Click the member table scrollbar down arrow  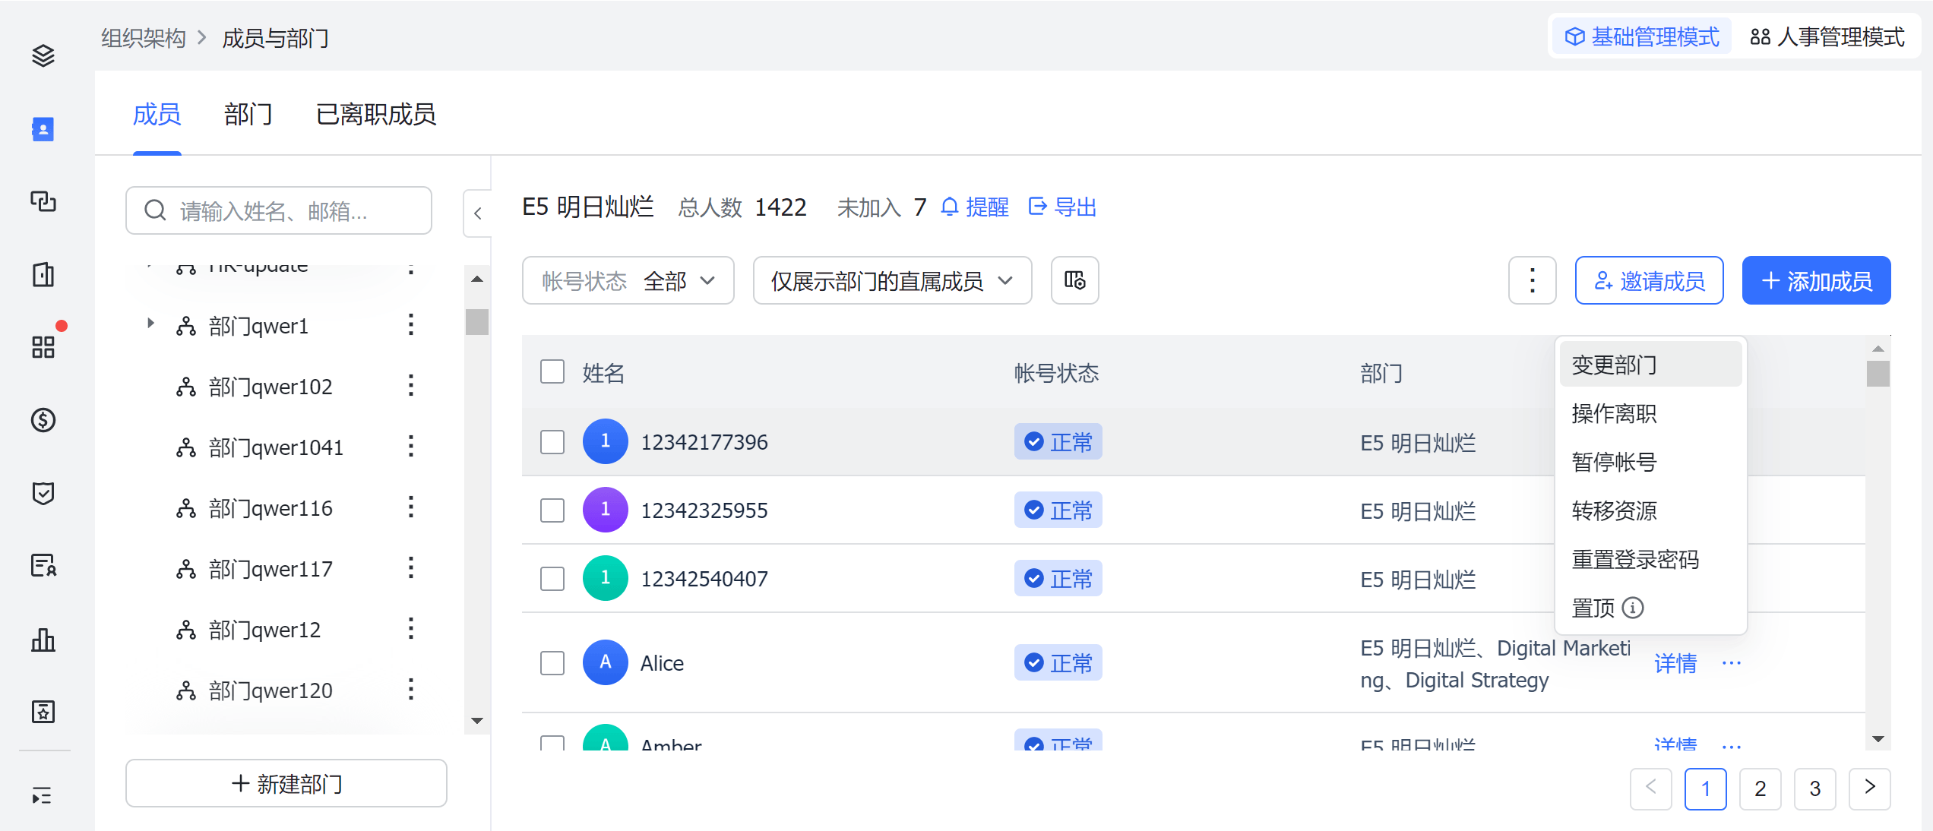[1878, 738]
